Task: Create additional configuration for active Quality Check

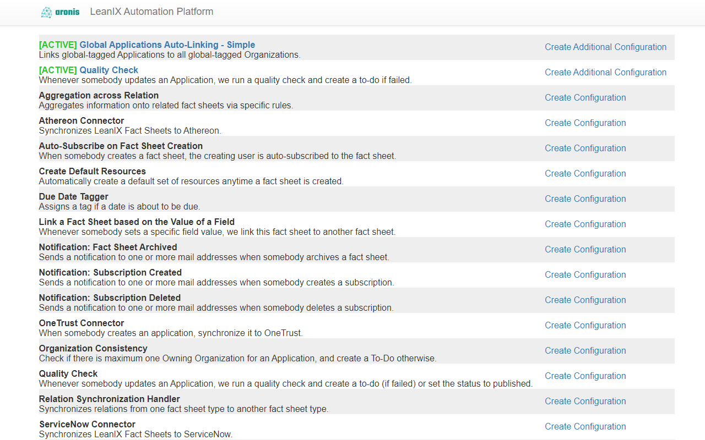Action: pos(606,73)
